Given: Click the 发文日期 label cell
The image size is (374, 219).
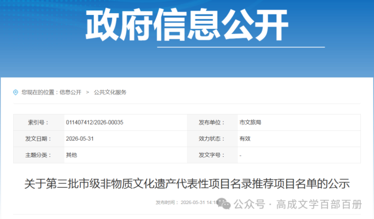Looking at the screenshot, I should click(x=39, y=139).
